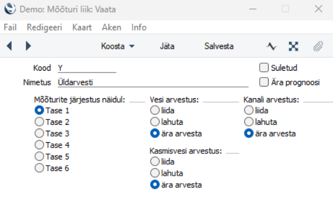Viewport: 333px width, 197px height.
Task: Choose liida under Kasmisvesi arvestus
Action: point(155,161)
